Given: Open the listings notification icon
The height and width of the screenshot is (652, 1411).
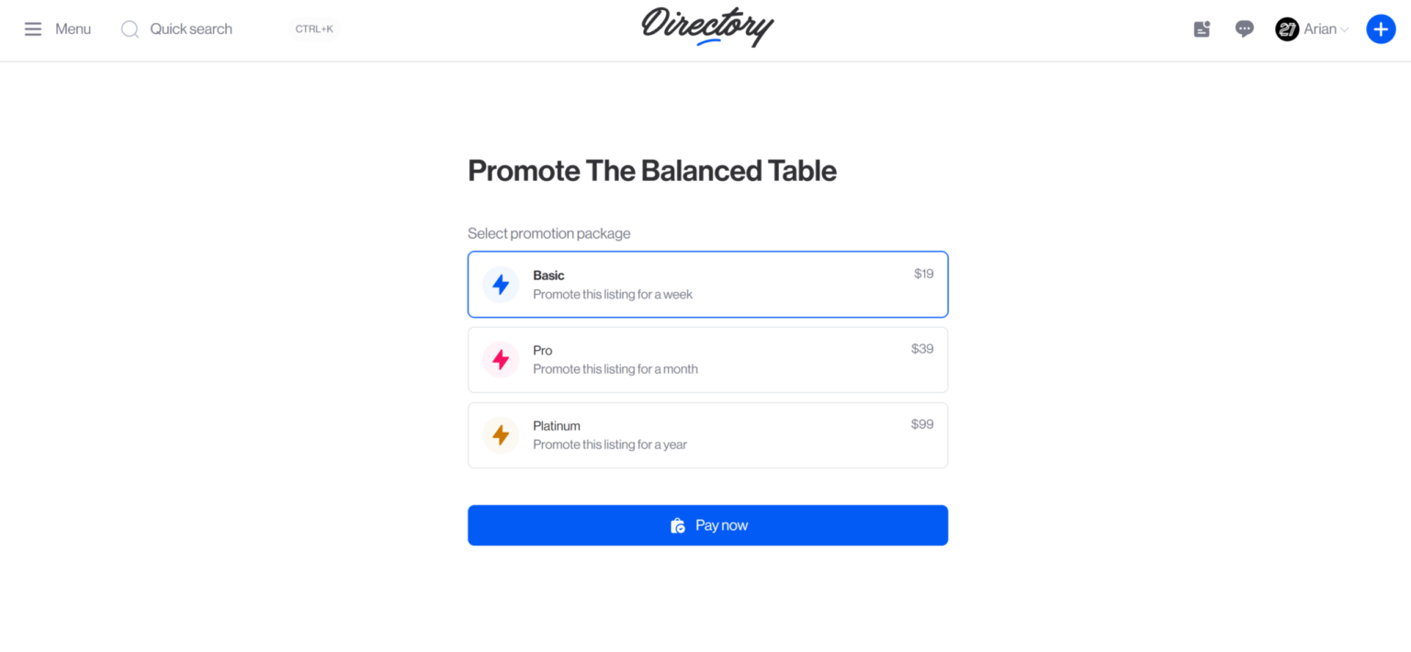Looking at the screenshot, I should click(1202, 29).
